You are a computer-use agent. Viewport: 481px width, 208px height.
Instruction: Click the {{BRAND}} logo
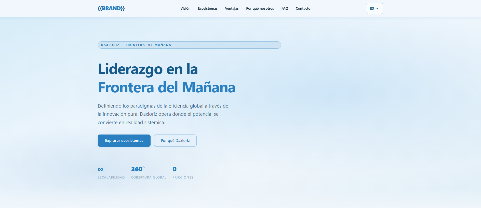(x=111, y=8)
